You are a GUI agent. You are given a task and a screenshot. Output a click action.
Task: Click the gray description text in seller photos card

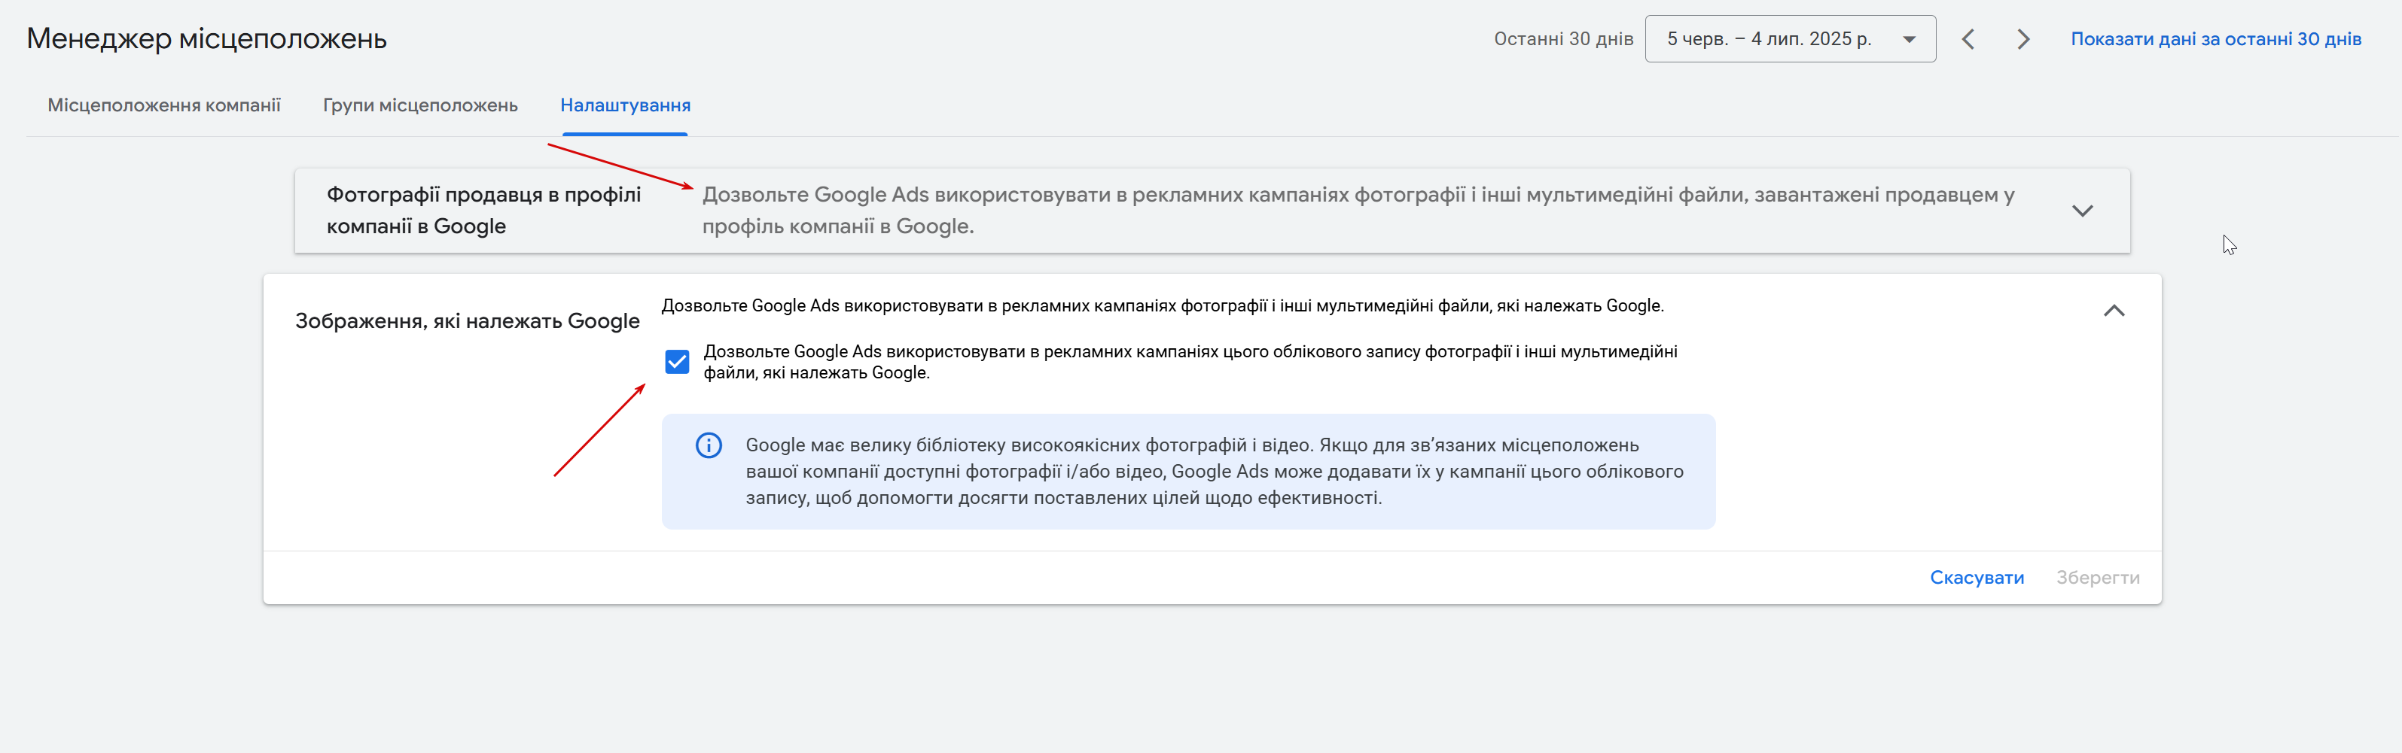click(1358, 211)
